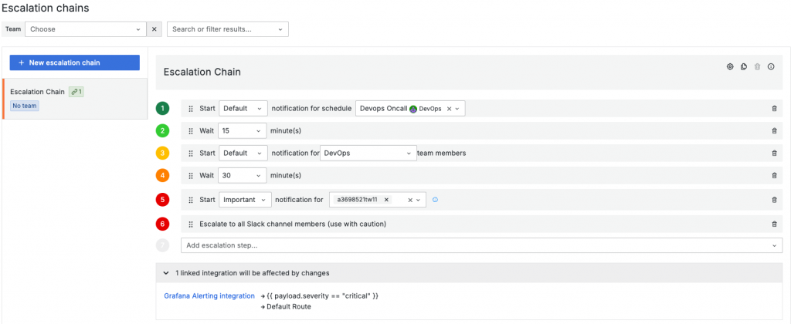The width and height of the screenshot is (791, 324).
Task: Click New escalation chain button
Action: [74, 62]
